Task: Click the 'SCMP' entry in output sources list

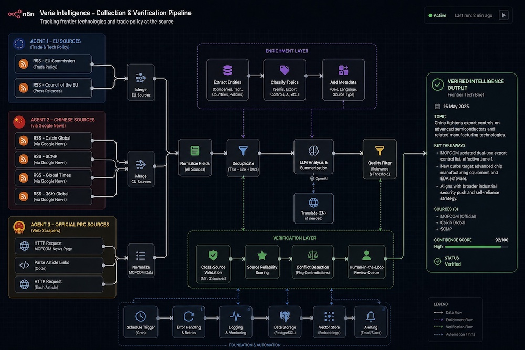Action: 446,229
